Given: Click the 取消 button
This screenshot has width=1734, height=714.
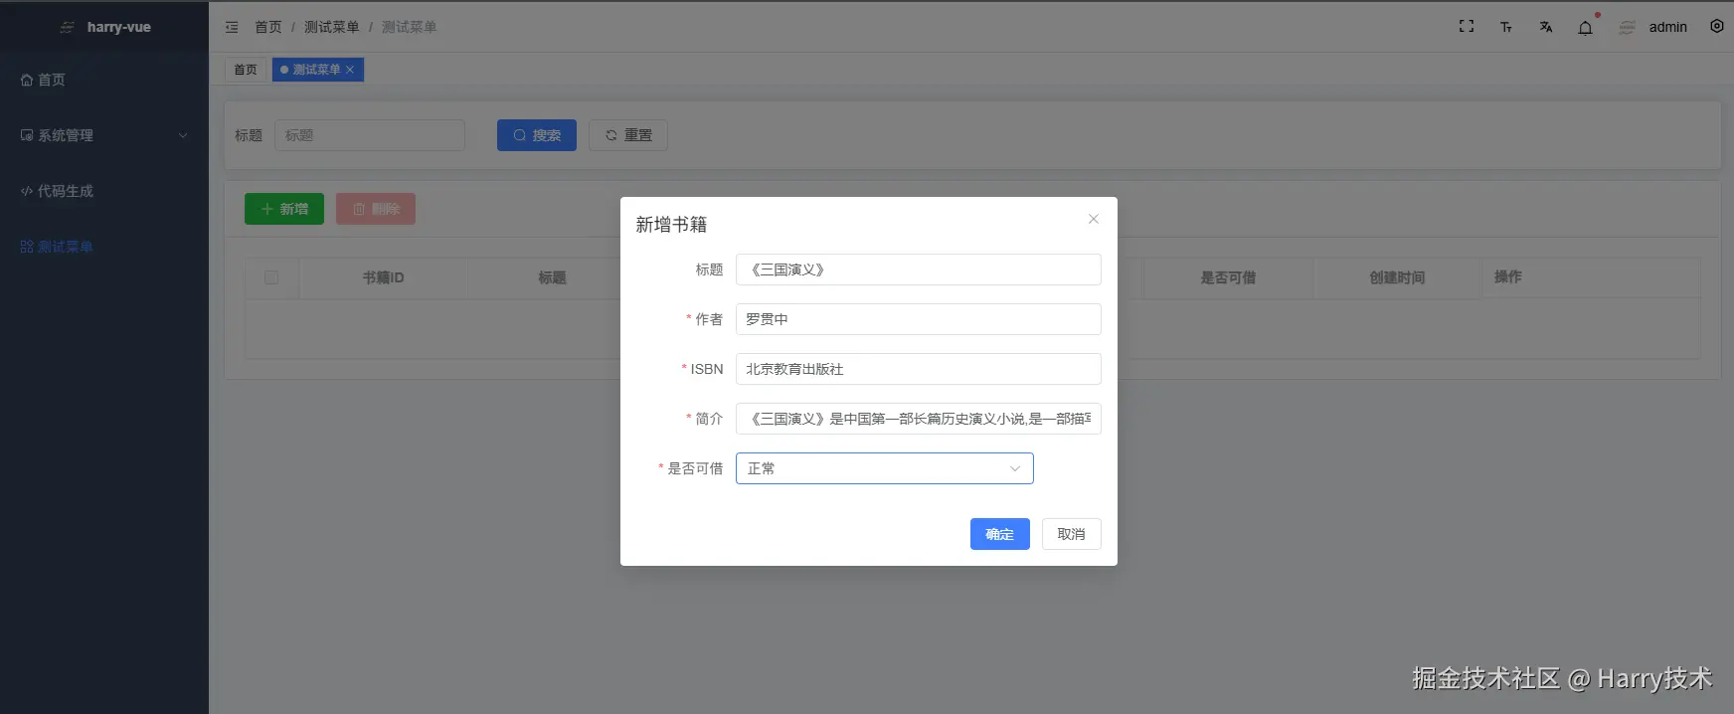Looking at the screenshot, I should point(1072,534).
